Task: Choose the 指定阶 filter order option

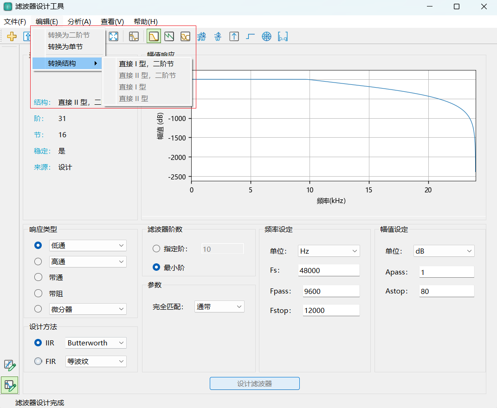Action: 156,249
